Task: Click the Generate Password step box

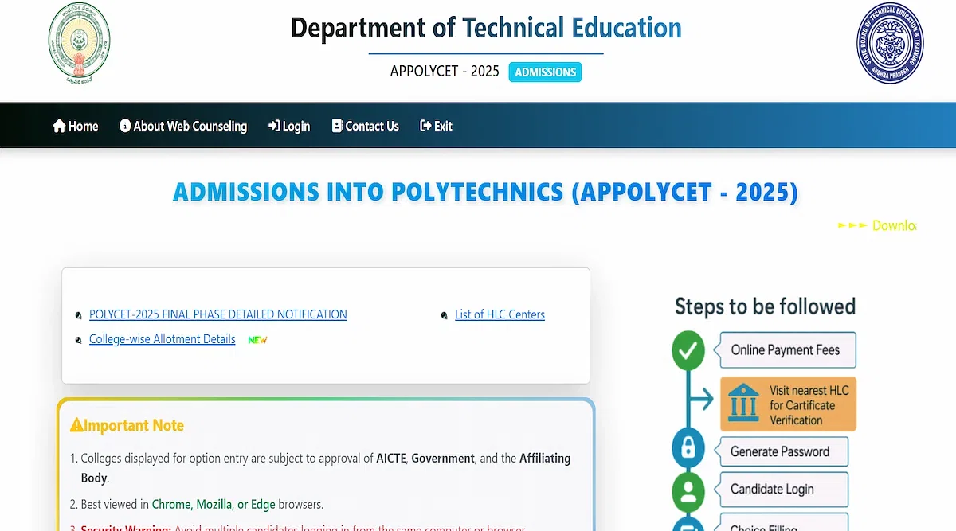Action: point(784,451)
